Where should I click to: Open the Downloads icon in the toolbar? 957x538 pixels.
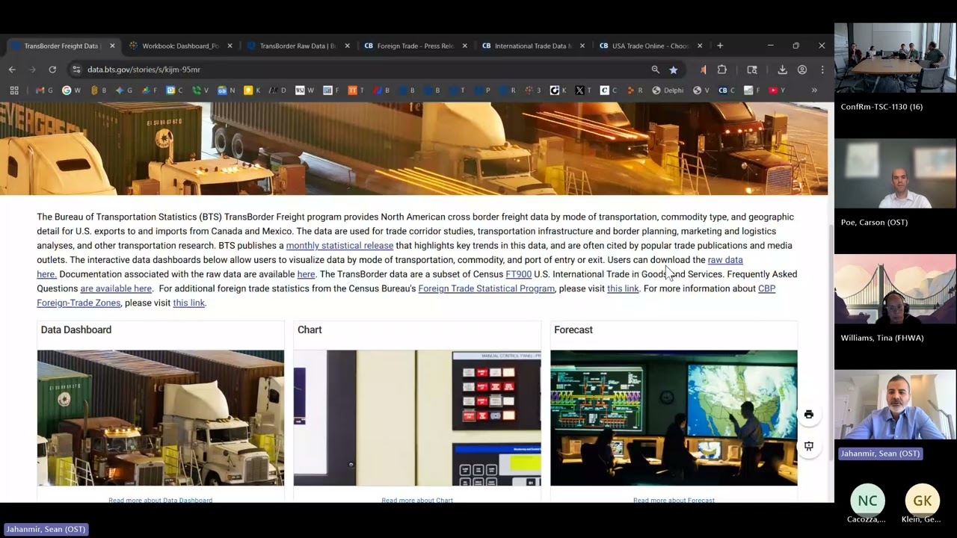[782, 69]
